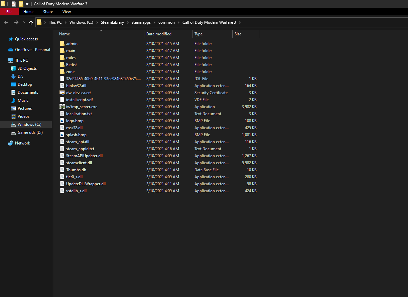Click steamapps in the address bar
This screenshot has height=297, width=408.
(x=141, y=22)
